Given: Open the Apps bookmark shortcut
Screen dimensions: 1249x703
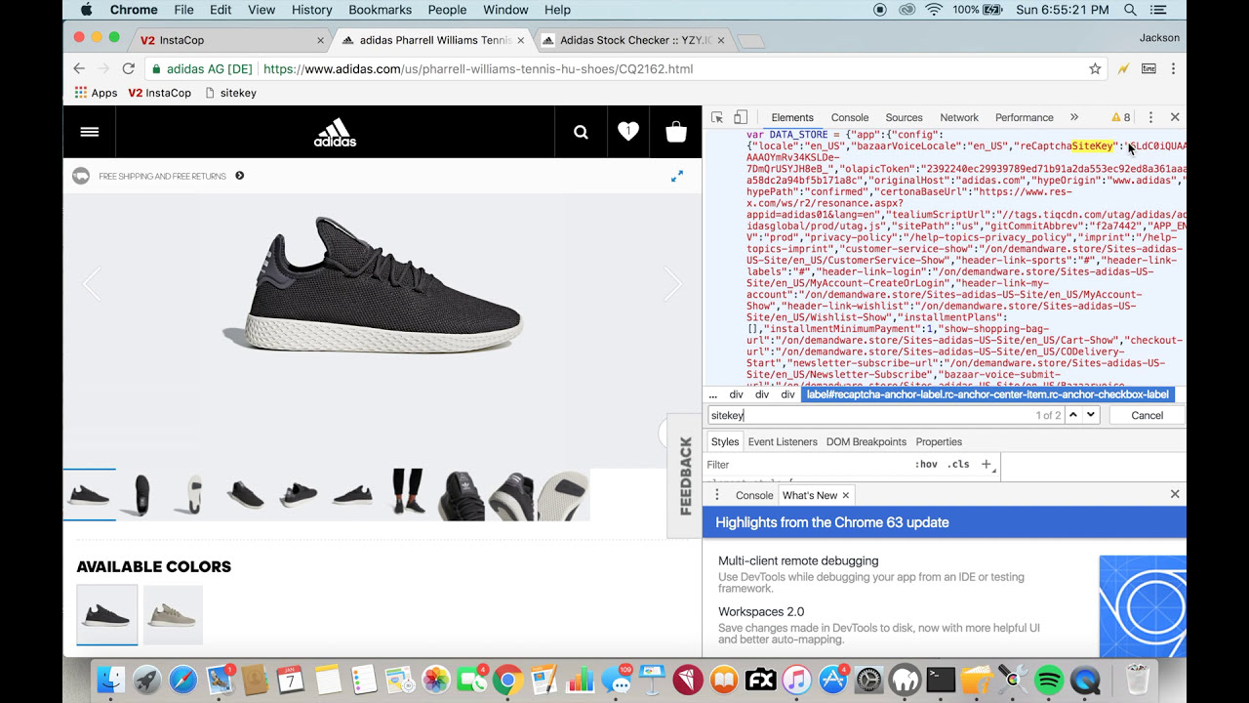Looking at the screenshot, I should pos(96,93).
